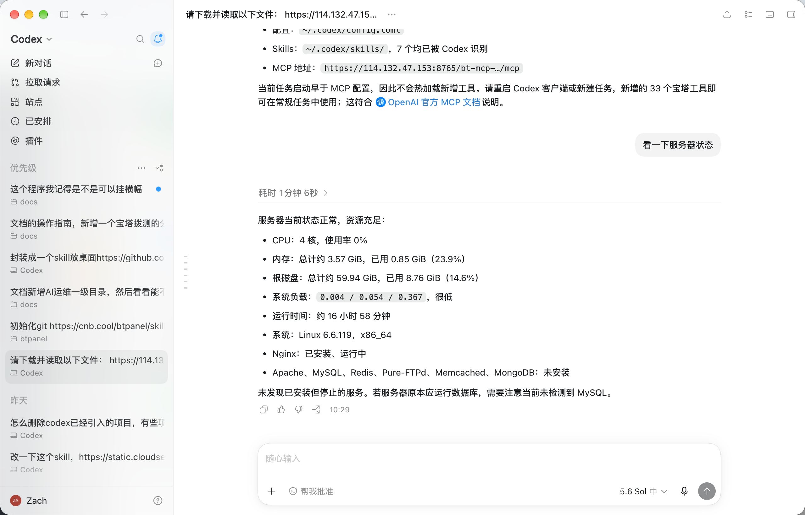Open the conversation title three-dot menu
Image resolution: width=805 pixels, height=515 pixels.
(391, 14)
